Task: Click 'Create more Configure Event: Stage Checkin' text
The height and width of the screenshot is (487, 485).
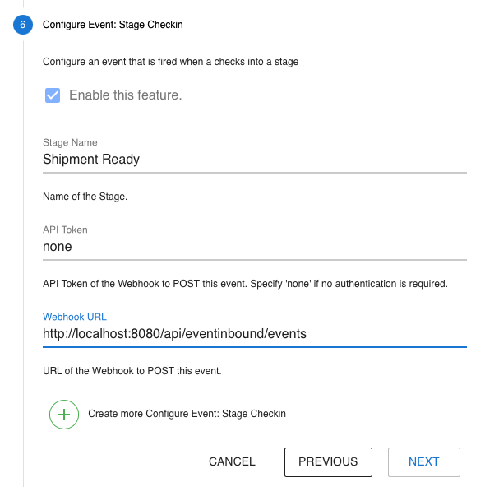Action: coord(187,414)
